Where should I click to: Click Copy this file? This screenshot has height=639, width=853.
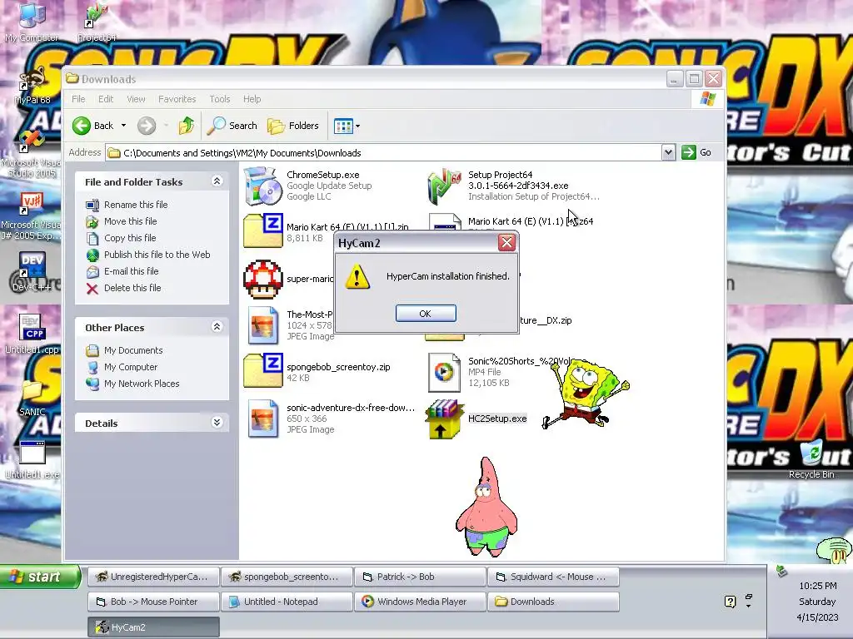click(x=130, y=238)
